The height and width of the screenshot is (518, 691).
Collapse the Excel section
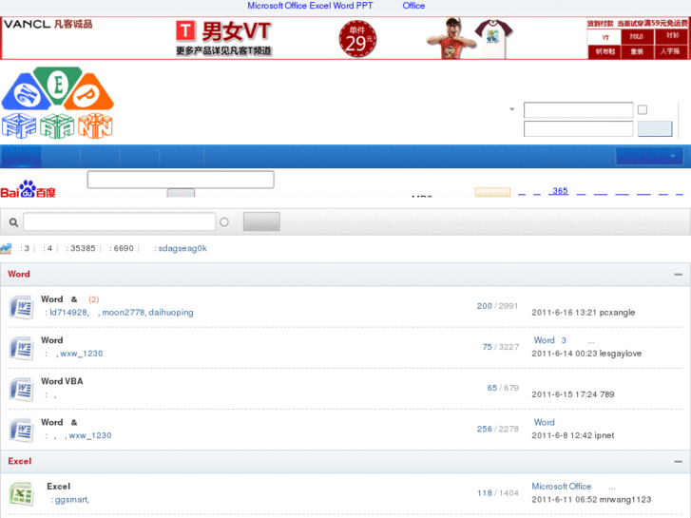[x=679, y=462]
